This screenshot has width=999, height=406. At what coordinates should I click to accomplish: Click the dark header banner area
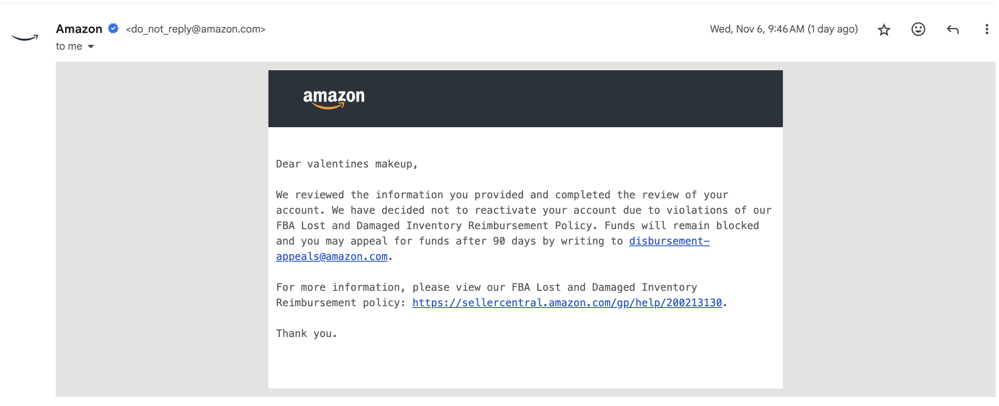pos(525,99)
